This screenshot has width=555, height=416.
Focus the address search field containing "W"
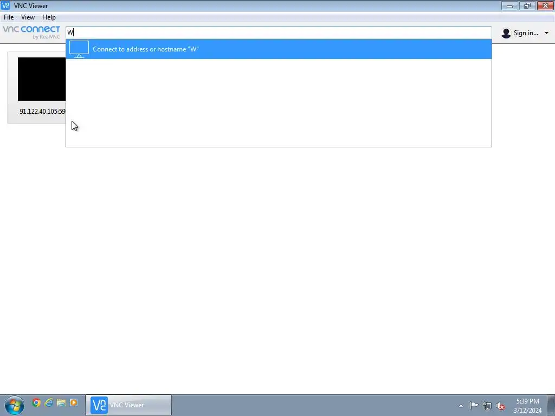(279, 32)
